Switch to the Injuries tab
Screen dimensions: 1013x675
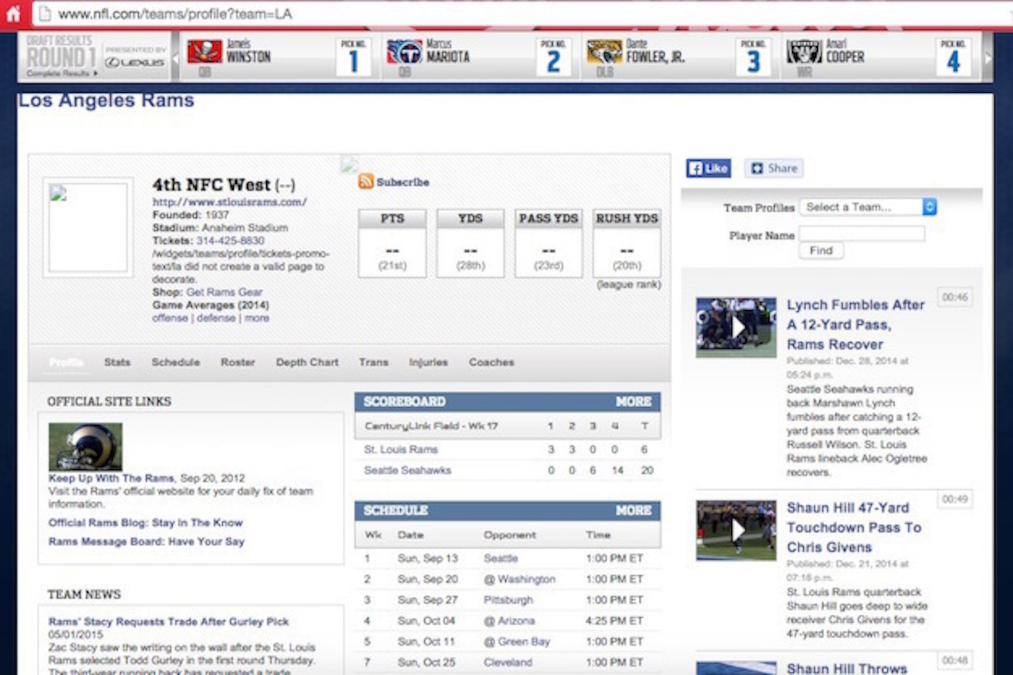429,362
